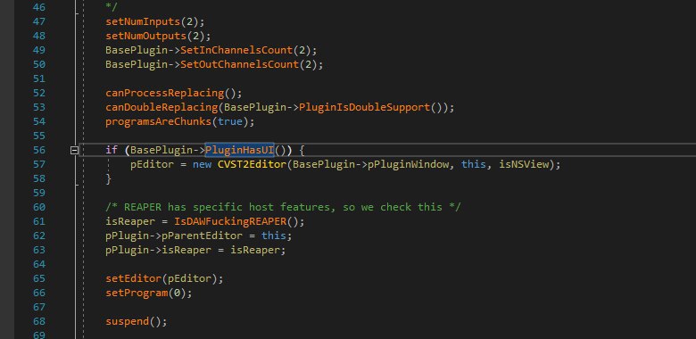Click IsDAWFuckingREAPER function call
696x339 pixels.
[x=230, y=221]
